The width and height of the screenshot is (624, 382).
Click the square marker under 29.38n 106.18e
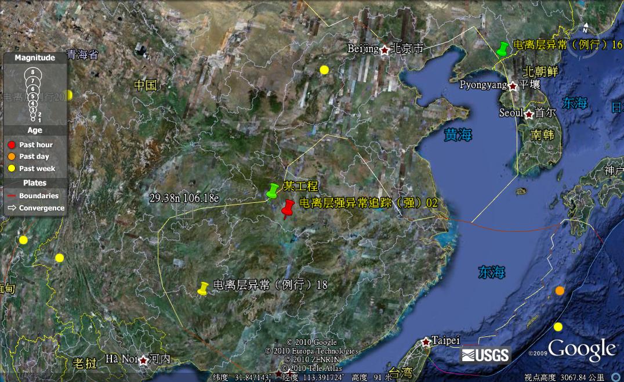(184, 211)
